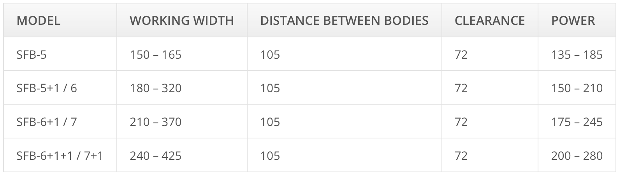Click the DISTANCE BETWEEN BODIES header

[x=344, y=21]
